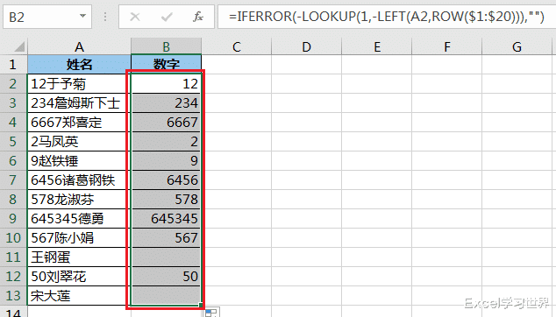556x317 pixels.
Task: Select row 3 header
Action: click(x=13, y=103)
